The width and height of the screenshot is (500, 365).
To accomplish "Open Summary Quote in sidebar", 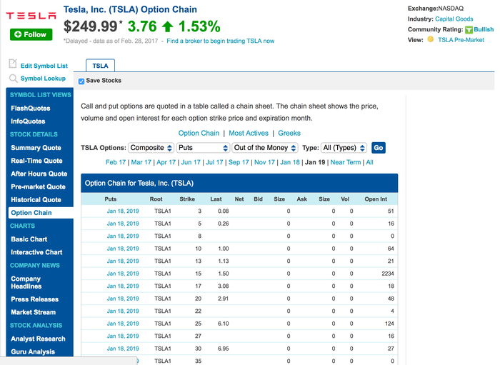I will pyautogui.click(x=36, y=148).
